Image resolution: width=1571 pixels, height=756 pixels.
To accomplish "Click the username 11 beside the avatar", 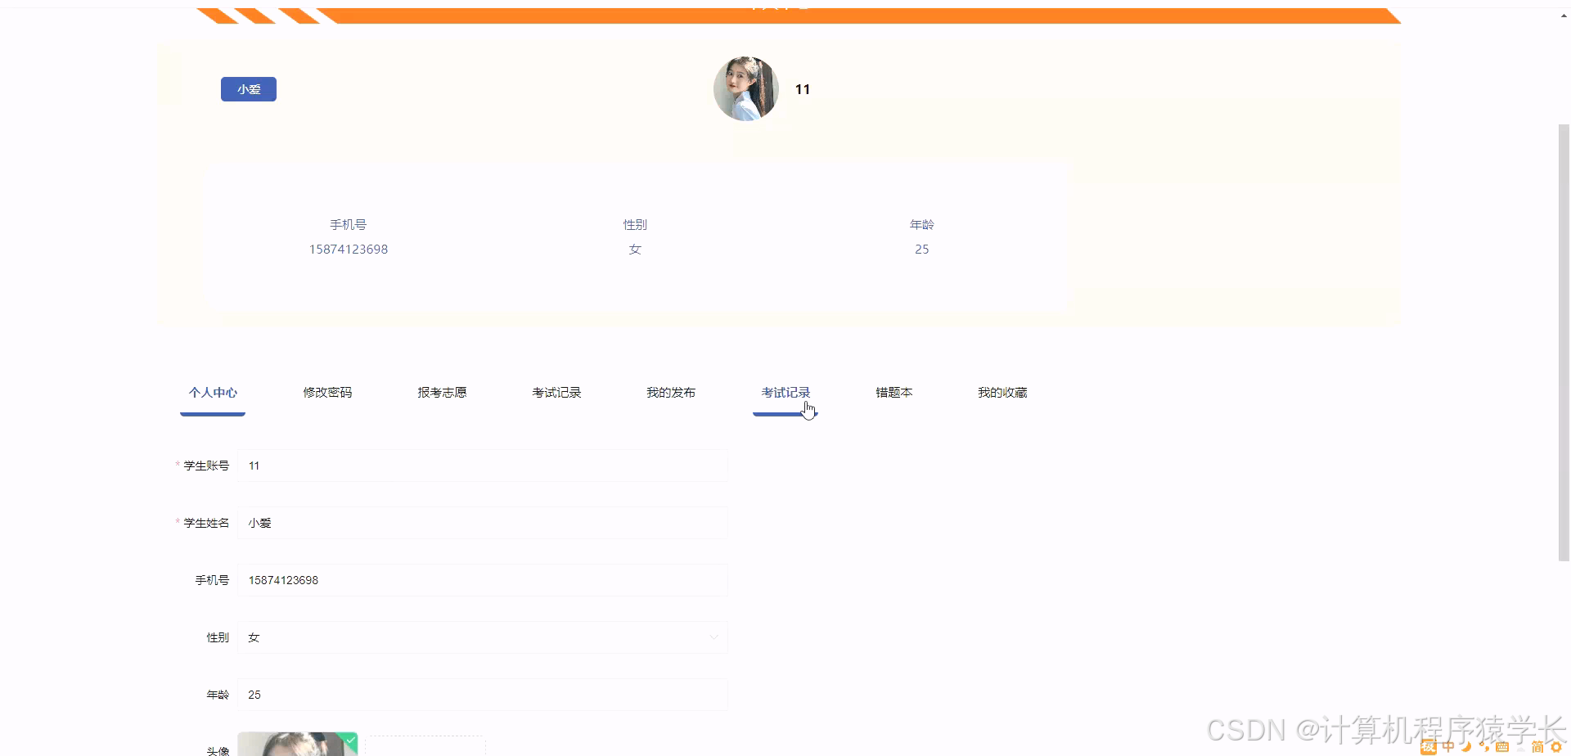I will [803, 89].
